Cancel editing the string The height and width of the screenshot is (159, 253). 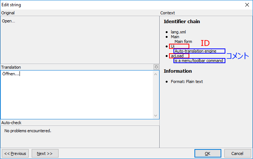point(237,153)
